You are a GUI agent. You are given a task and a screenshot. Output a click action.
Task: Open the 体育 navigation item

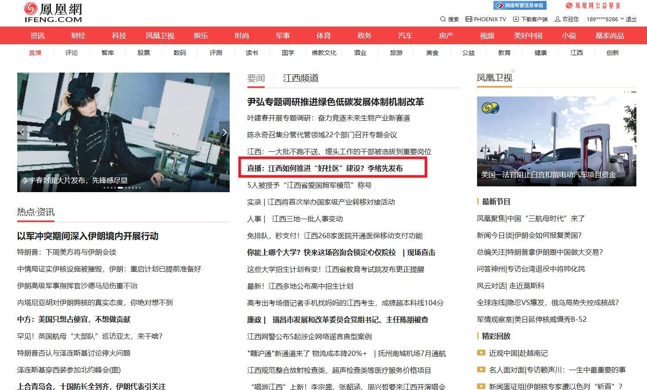[323, 35]
